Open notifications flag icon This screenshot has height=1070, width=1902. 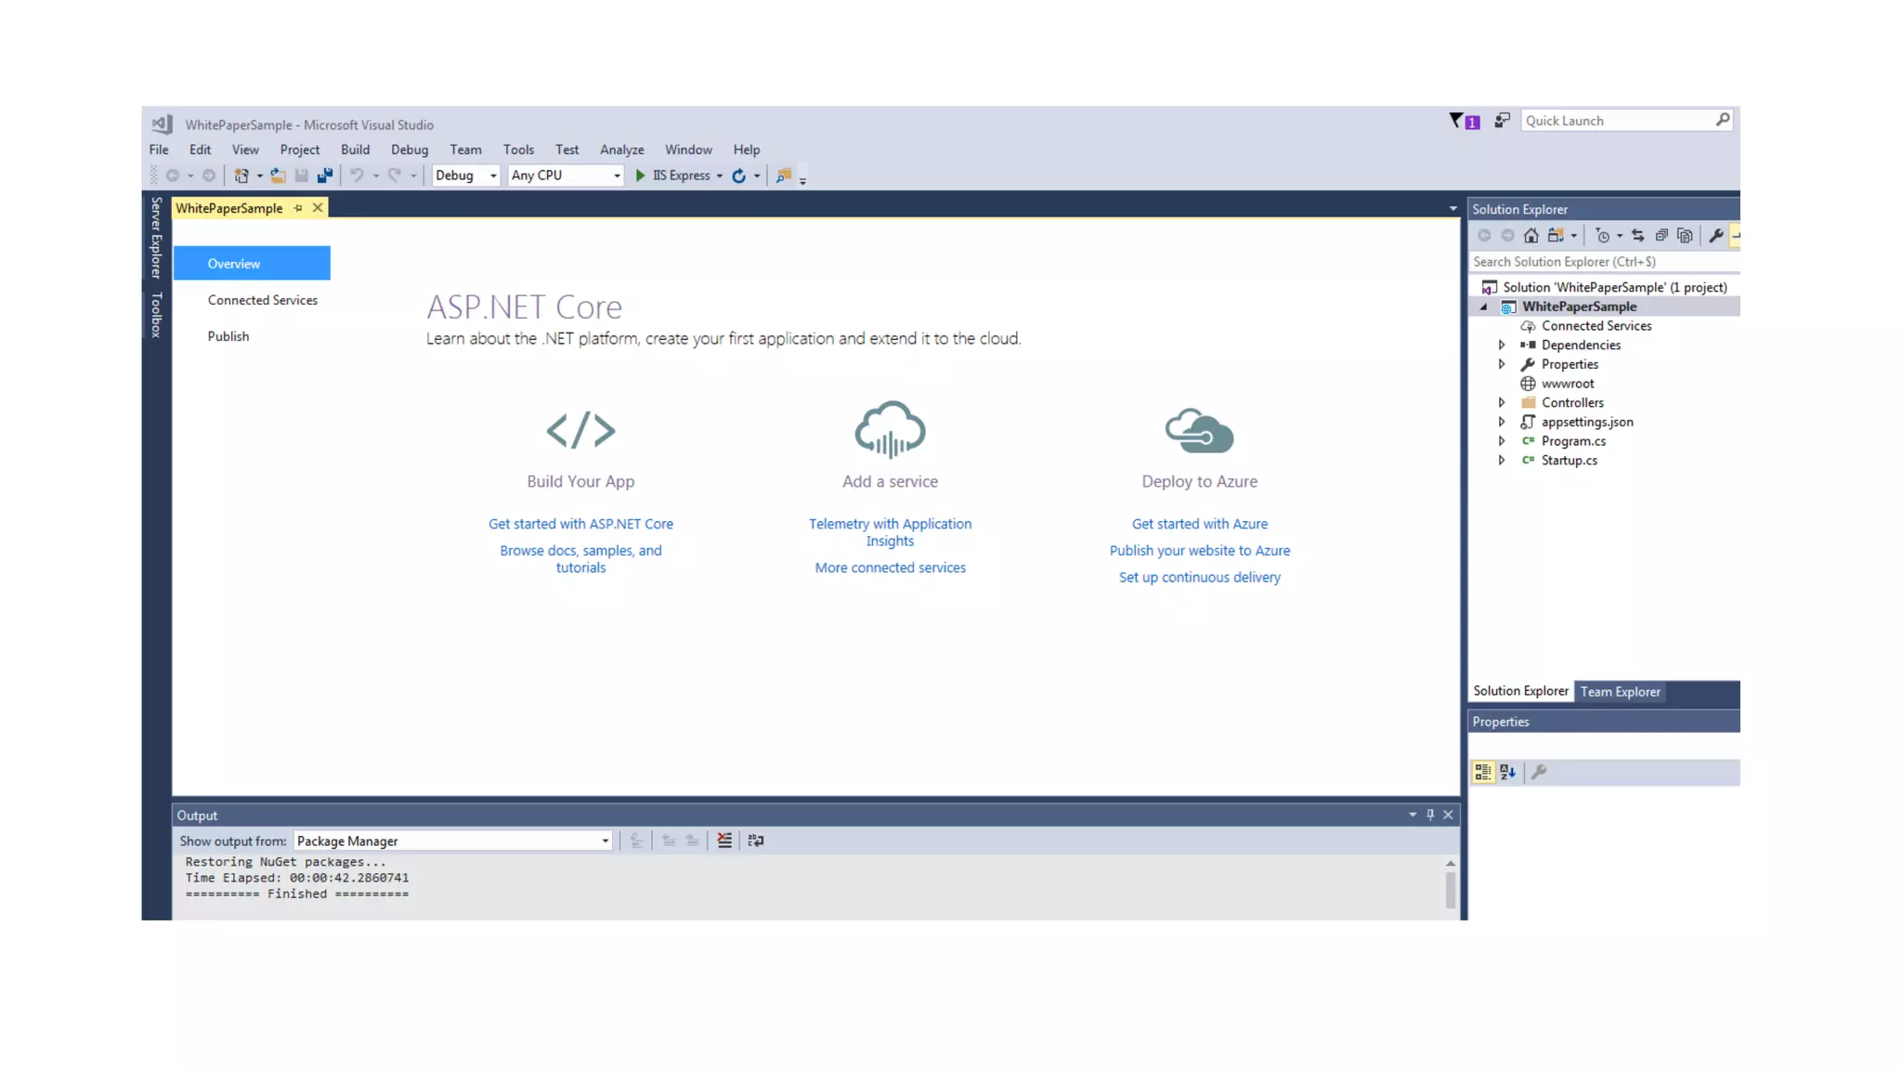click(x=1456, y=121)
